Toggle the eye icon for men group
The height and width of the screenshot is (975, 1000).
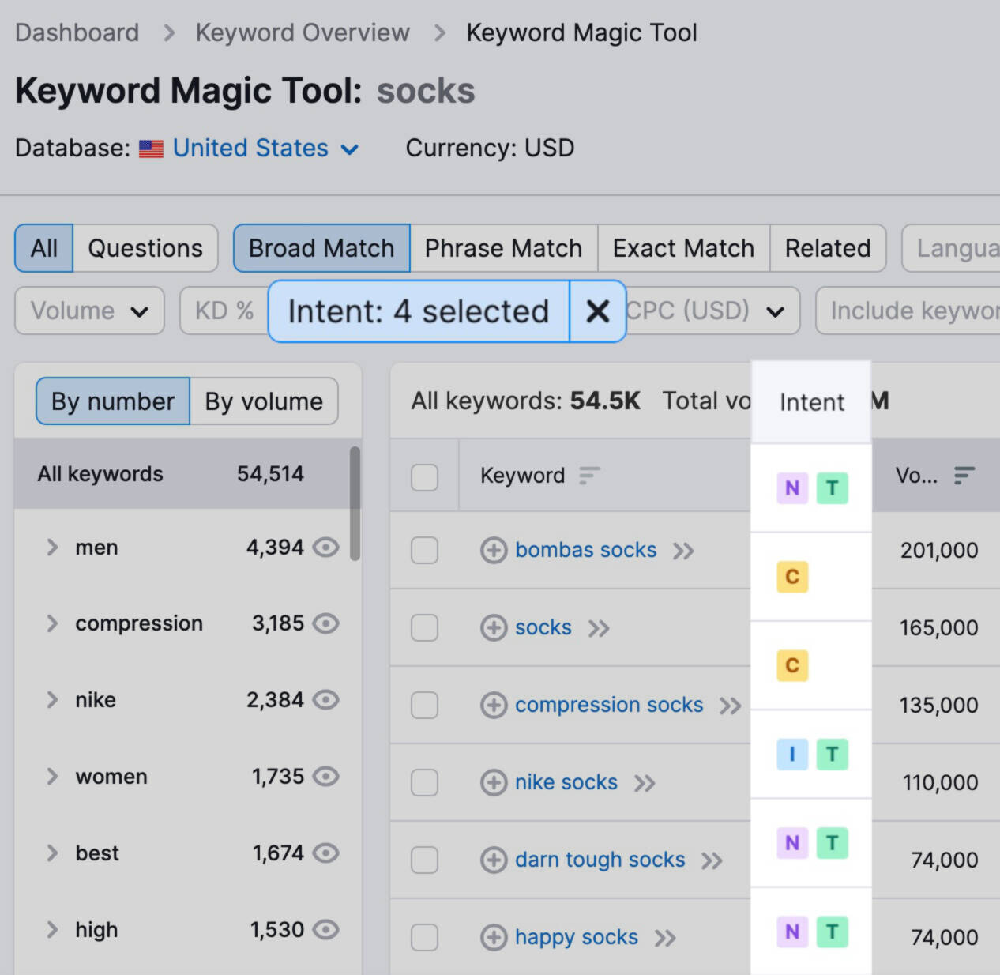pyautogui.click(x=325, y=547)
